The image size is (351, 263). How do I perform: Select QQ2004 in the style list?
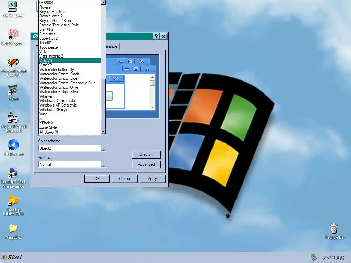tap(70, 3)
